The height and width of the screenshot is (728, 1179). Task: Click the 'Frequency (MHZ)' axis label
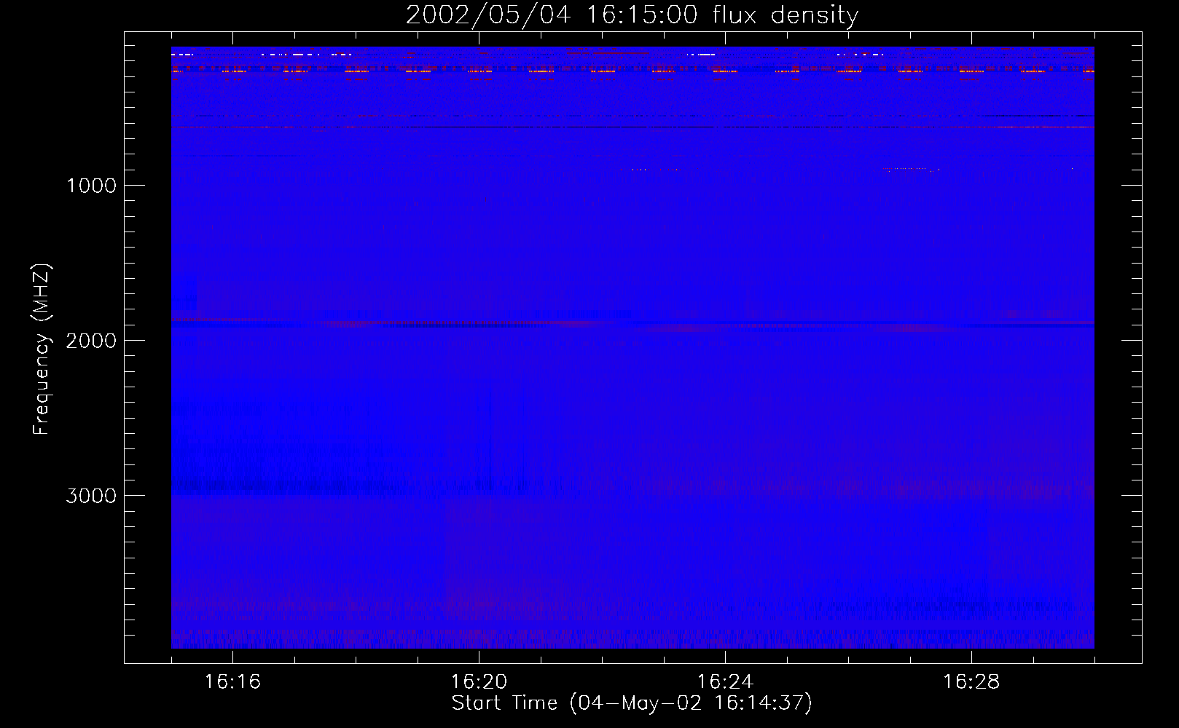pos(42,349)
